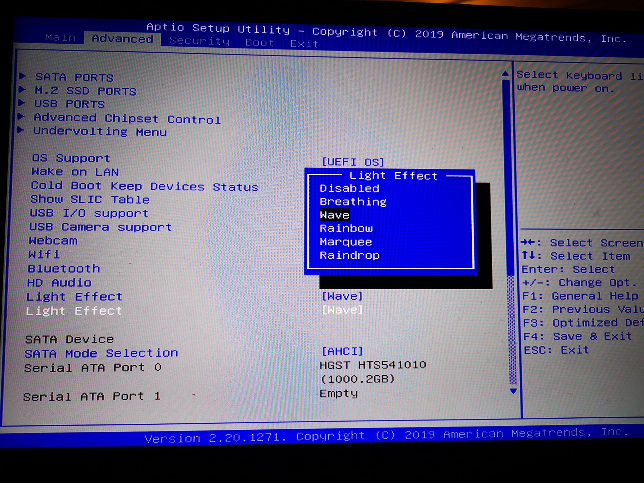Select Cold Boot Keep Devices Status

[x=145, y=186]
